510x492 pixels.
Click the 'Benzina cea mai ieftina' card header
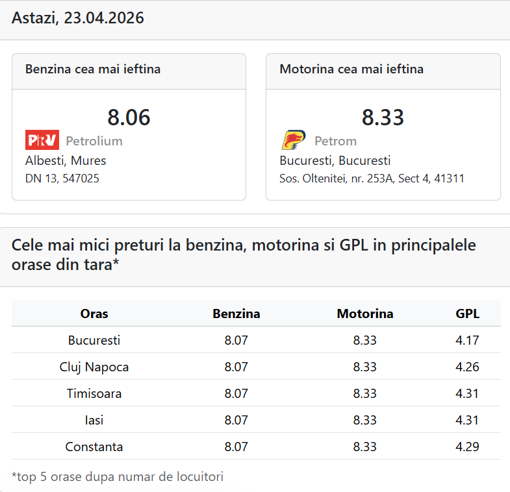coord(93,69)
